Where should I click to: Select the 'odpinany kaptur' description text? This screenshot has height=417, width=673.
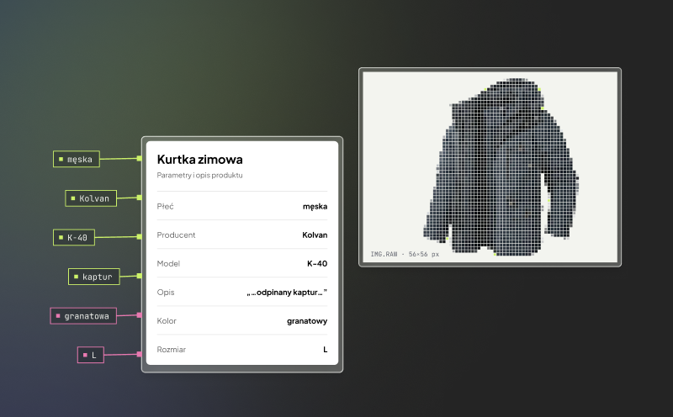pos(287,293)
